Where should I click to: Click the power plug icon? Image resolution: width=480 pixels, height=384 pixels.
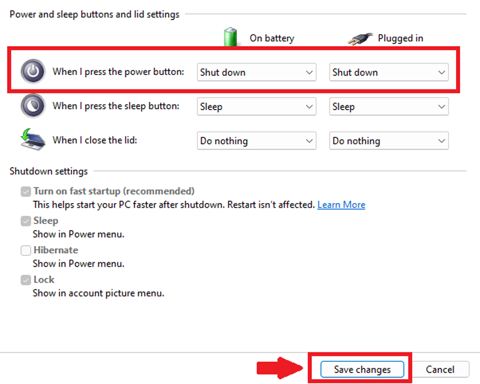360,38
